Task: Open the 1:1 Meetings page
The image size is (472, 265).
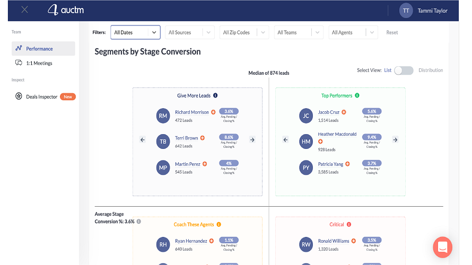Action: click(x=39, y=63)
